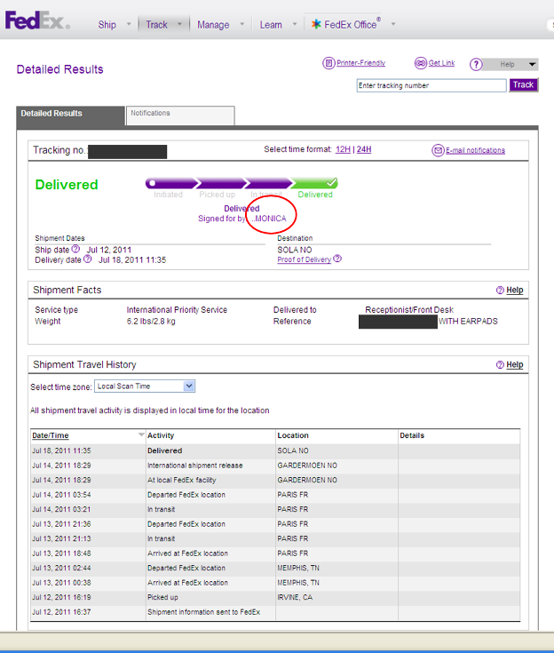
Task: Click the Initiated progress segment
Action: (171, 183)
